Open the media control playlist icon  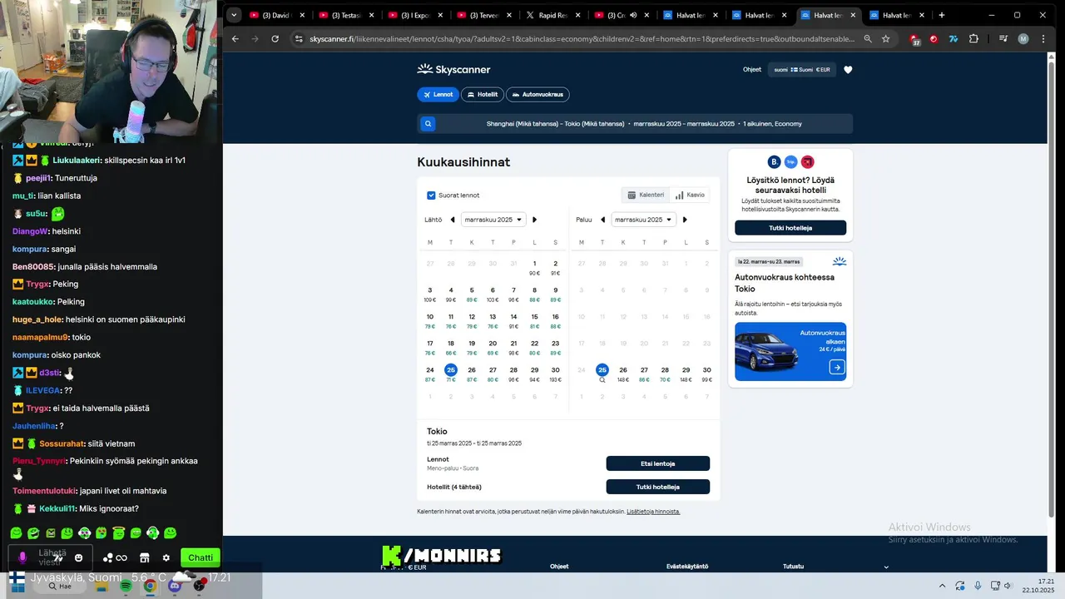pyautogui.click(x=1003, y=38)
